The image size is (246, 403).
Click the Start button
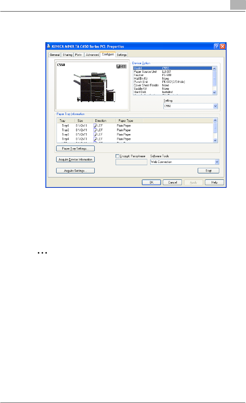click(209, 170)
